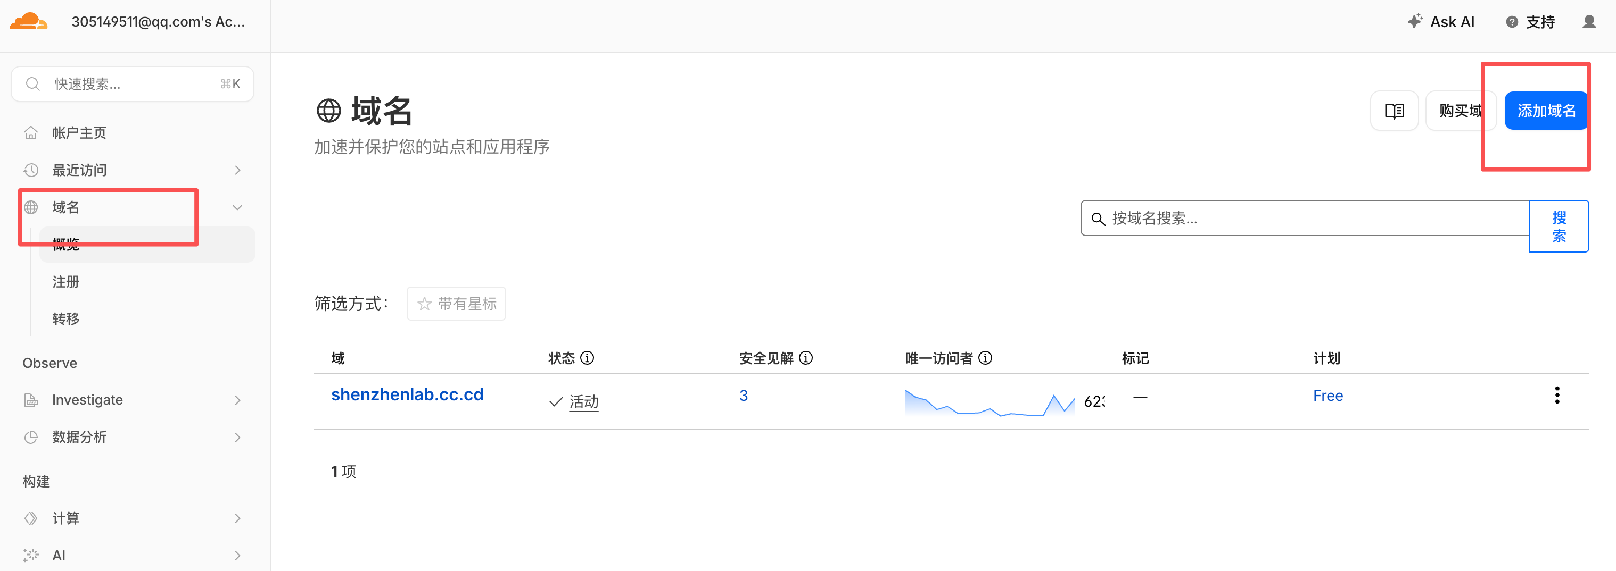The width and height of the screenshot is (1616, 571).
Task: Expand the Investigate chevron
Action: coord(237,400)
